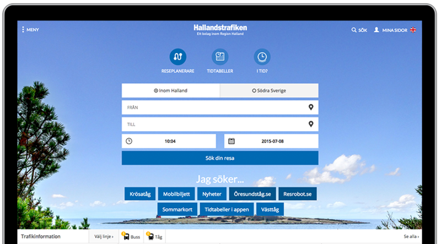
Task: Open the SÖK text in header
Action: [x=363, y=30]
